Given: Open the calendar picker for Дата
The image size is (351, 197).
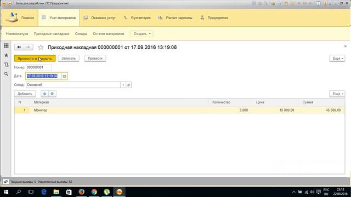Looking at the screenshot, I should click(65, 76).
